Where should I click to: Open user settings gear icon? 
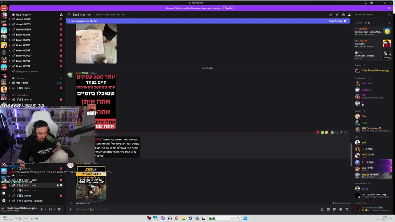click(x=59, y=209)
